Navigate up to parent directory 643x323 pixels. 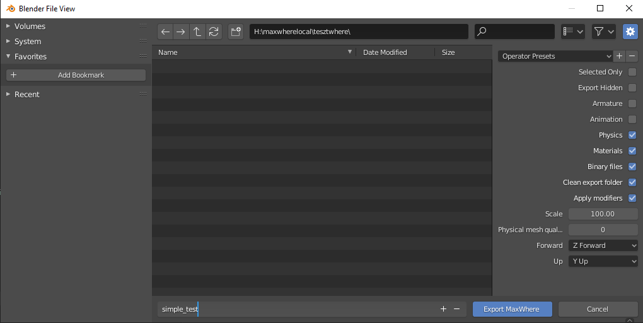pos(197,32)
